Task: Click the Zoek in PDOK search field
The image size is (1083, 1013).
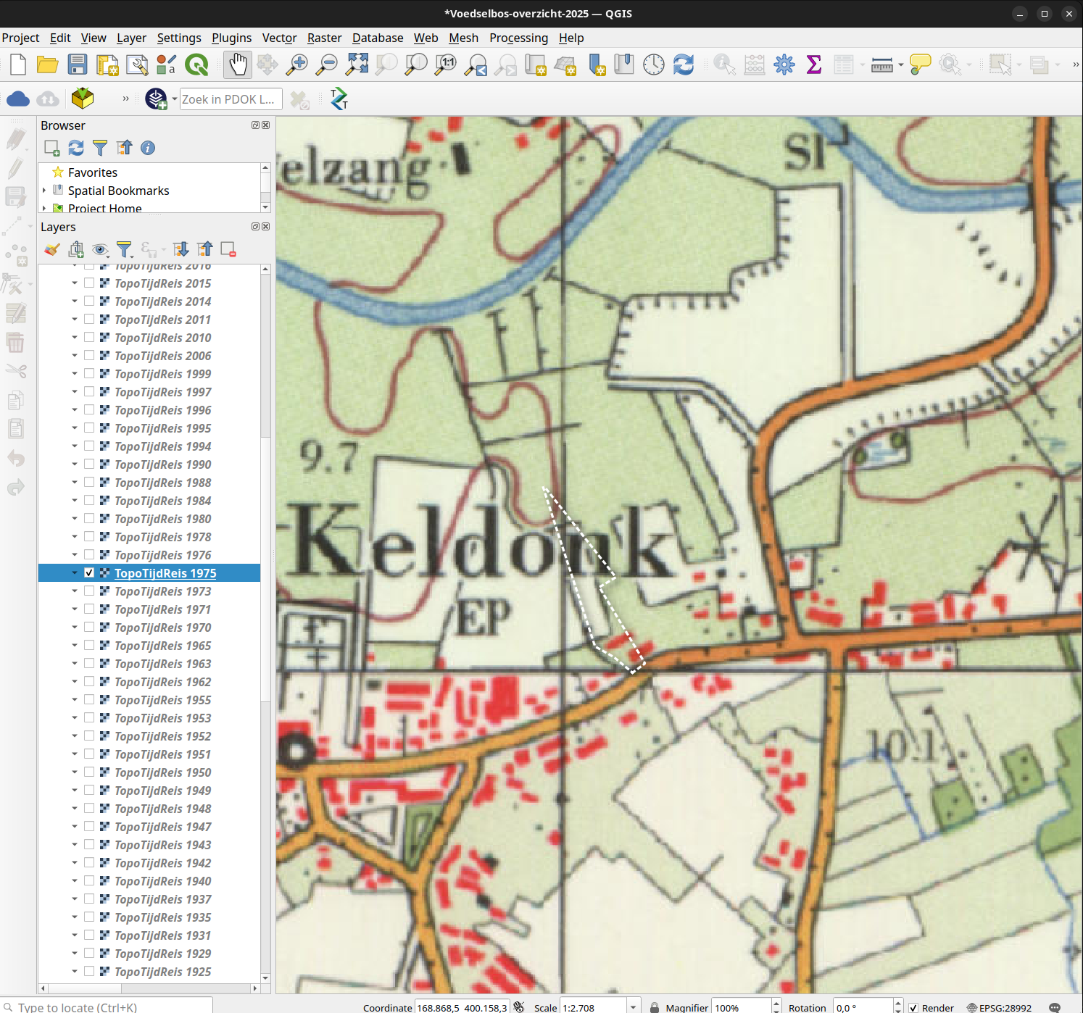Action: point(230,99)
